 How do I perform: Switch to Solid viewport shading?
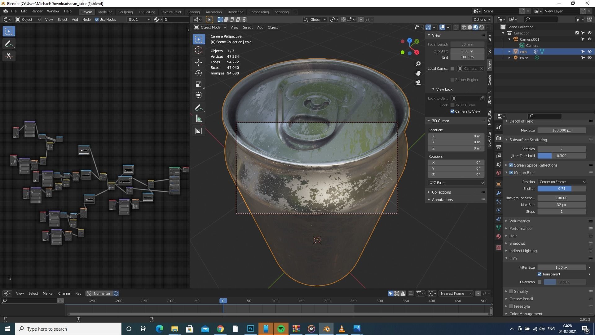coord(470,27)
